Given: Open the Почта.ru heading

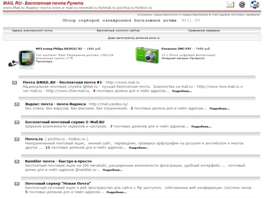Looking at the screenshot, I should coord(34,139).
